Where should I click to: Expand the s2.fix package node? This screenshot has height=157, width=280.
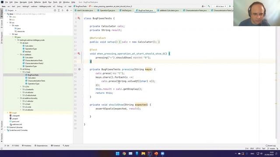click(x=21, y=86)
